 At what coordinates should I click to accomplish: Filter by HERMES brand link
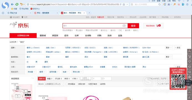tap(72, 52)
